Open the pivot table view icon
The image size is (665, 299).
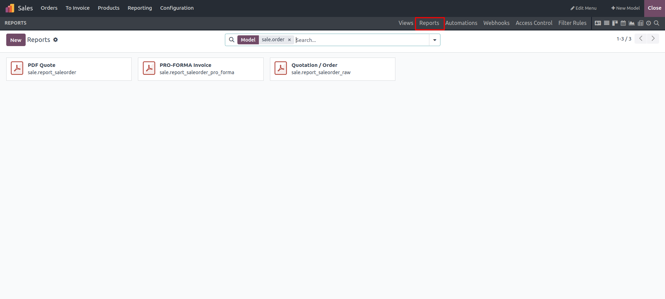click(x=640, y=23)
